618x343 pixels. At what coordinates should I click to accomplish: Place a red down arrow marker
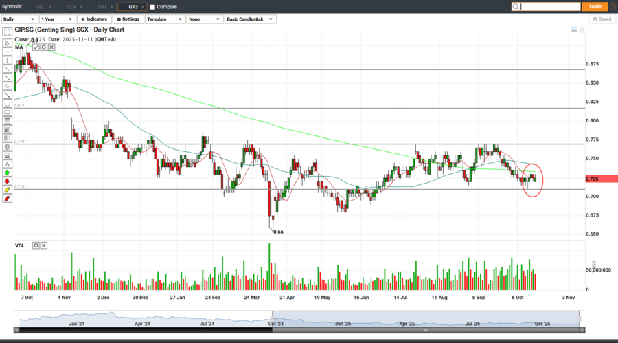pos(7,181)
